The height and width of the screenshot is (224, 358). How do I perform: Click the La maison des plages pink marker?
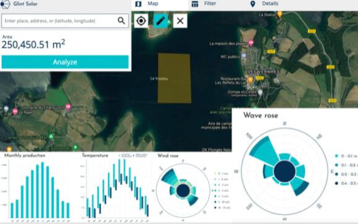click(x=251, y=43)
